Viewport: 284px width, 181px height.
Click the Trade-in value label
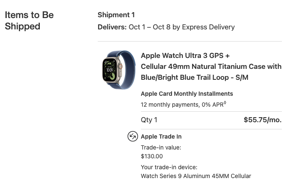coord(161,147)
